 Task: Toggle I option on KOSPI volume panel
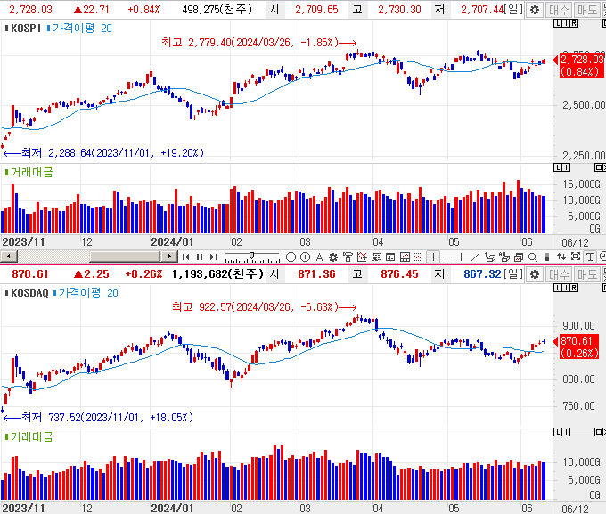click(566, 167)
